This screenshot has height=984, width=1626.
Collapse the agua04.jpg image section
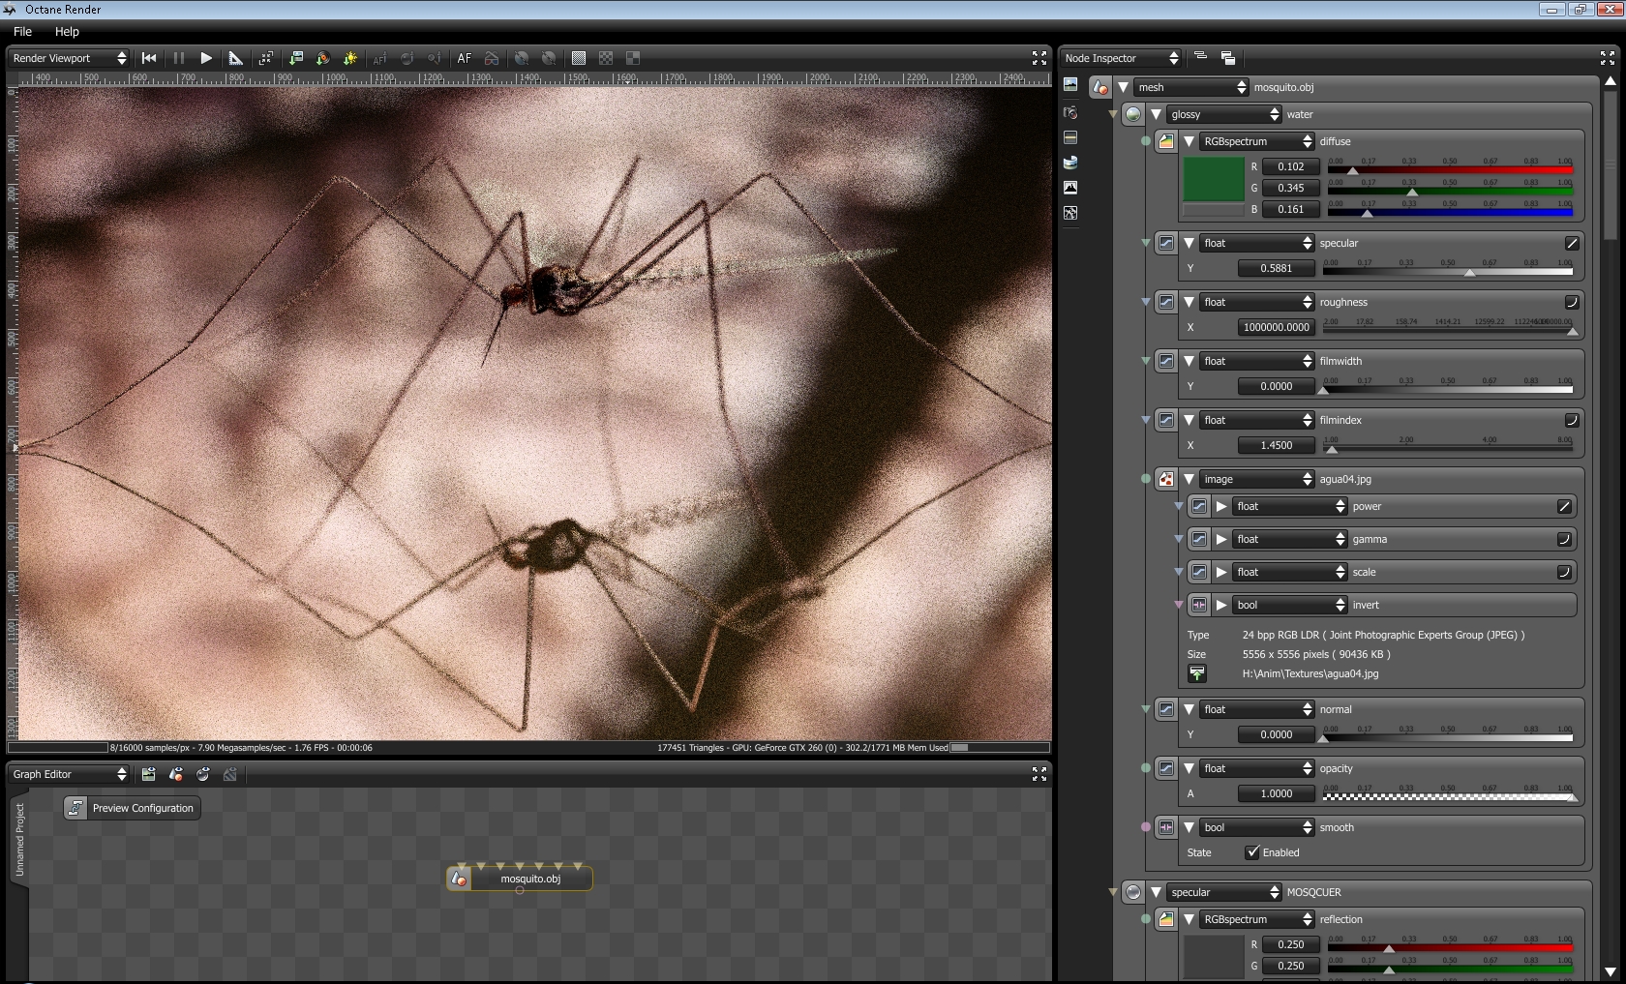coord(1189,479)
